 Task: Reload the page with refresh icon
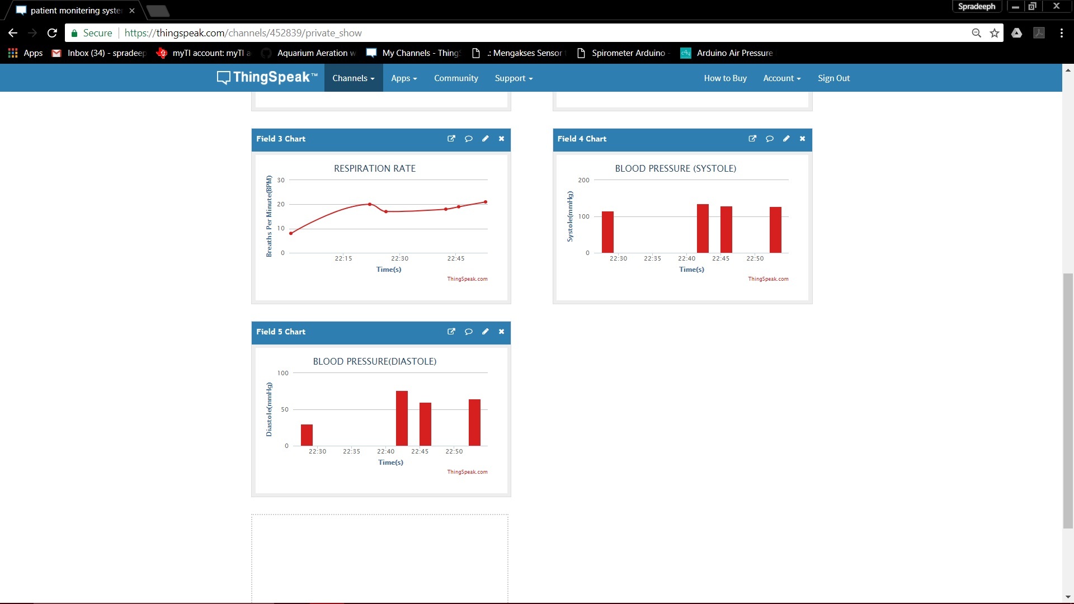(x=52, y=33)
